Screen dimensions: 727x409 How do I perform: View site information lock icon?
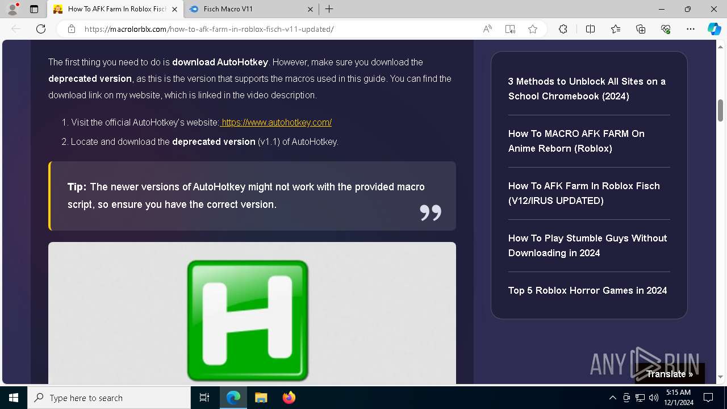pyautogui.click(x=72, y=29)
